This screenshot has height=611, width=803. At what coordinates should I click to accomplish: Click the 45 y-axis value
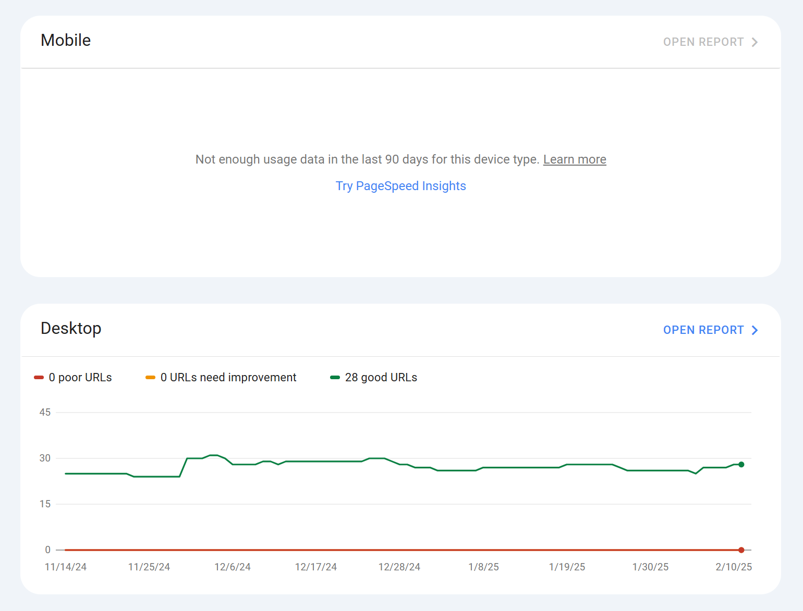pos(45,413)
